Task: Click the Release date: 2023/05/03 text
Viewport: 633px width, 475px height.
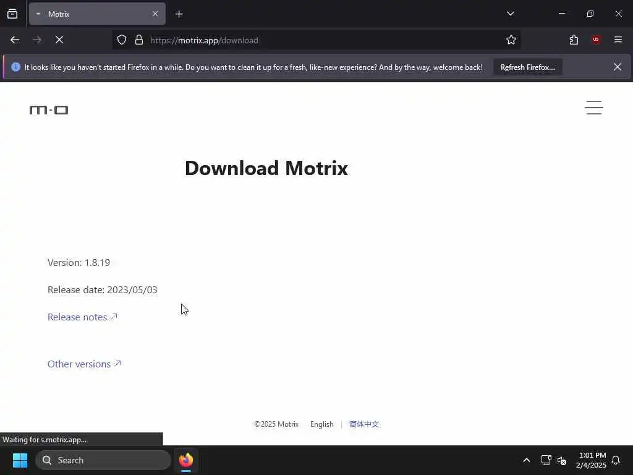Action: pos(103,290)
